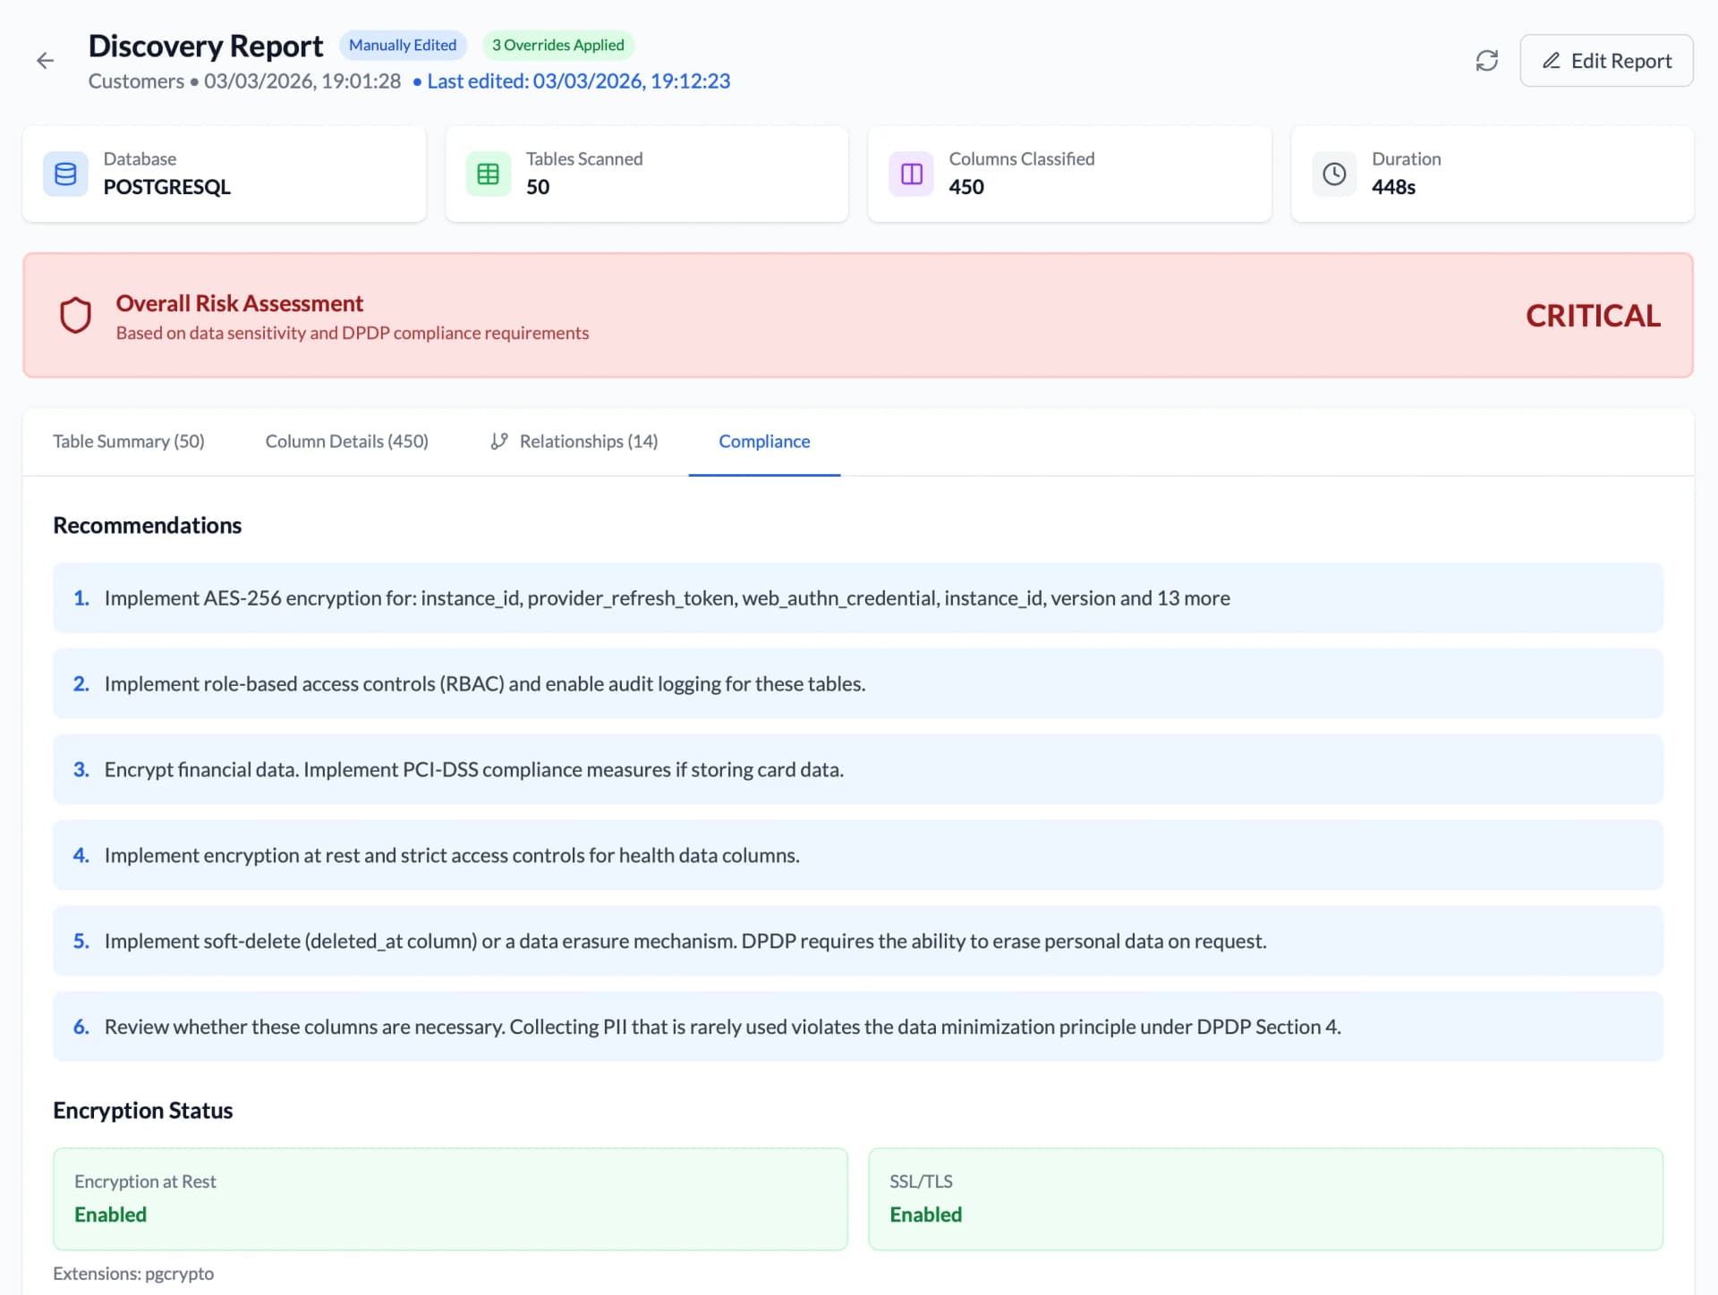Click the branch icon beside Relationships tab
The width and height of the screenshot is (1718, 1295).
pos(498,440)
